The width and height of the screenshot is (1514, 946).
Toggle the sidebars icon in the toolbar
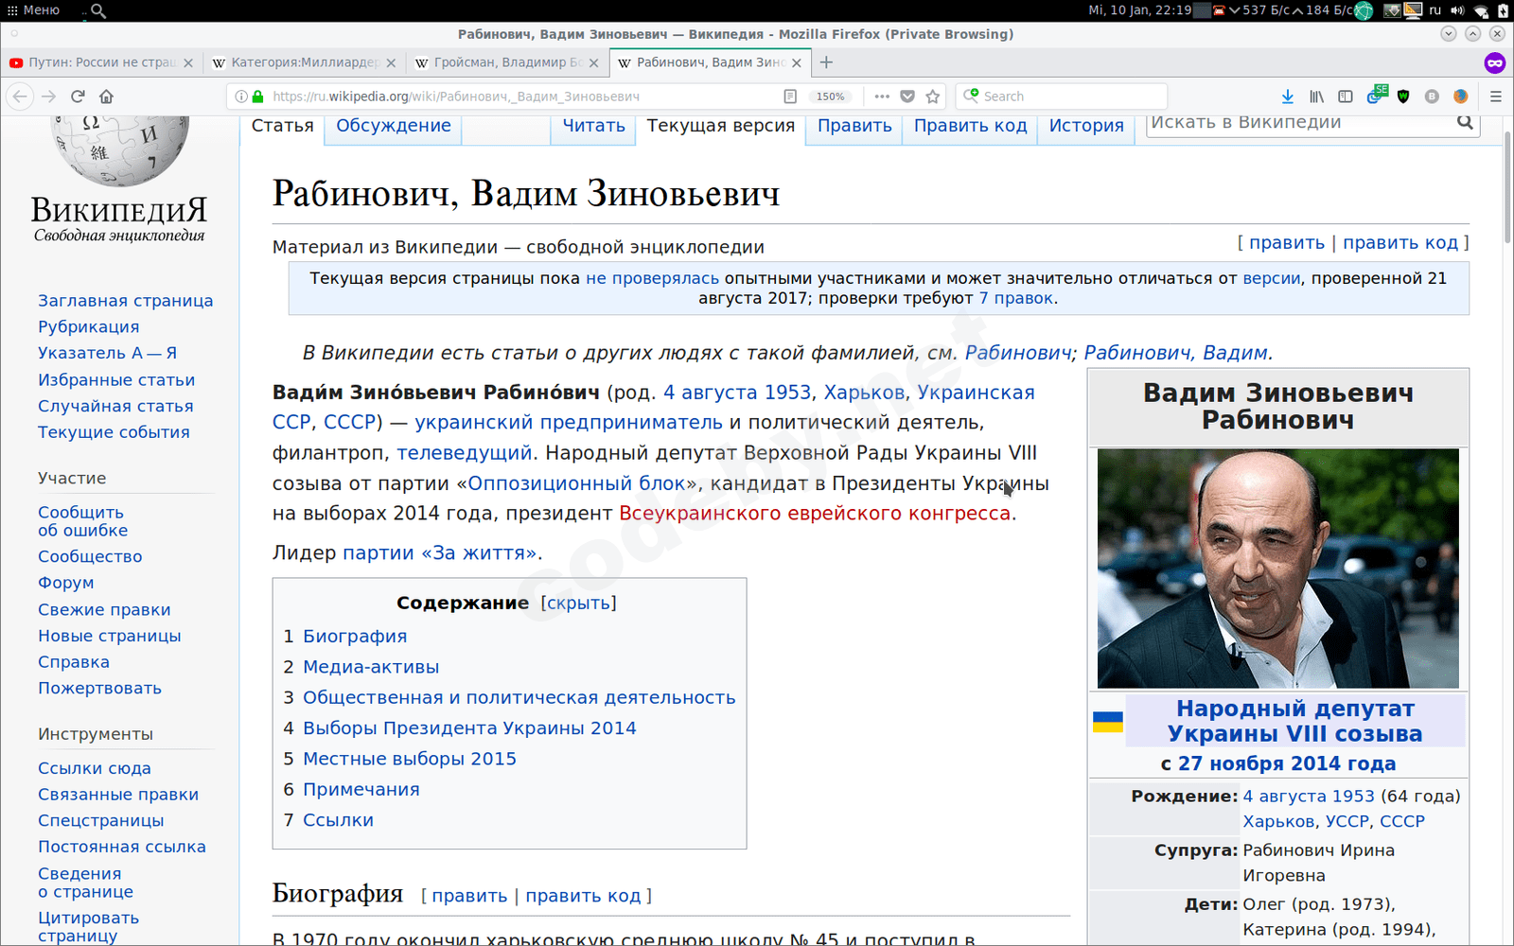(x=1346, y=96)
